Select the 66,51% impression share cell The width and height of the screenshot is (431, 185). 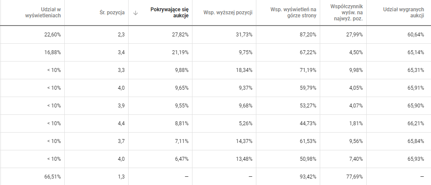[52, 177]
